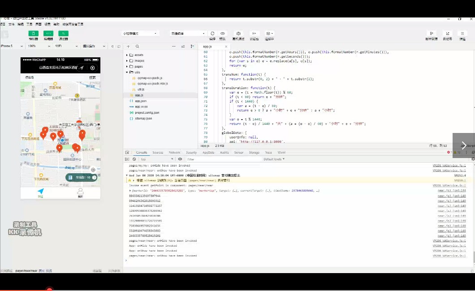Click the file search magnifier icon
The image size is (475, 291).
pos(137,47)
